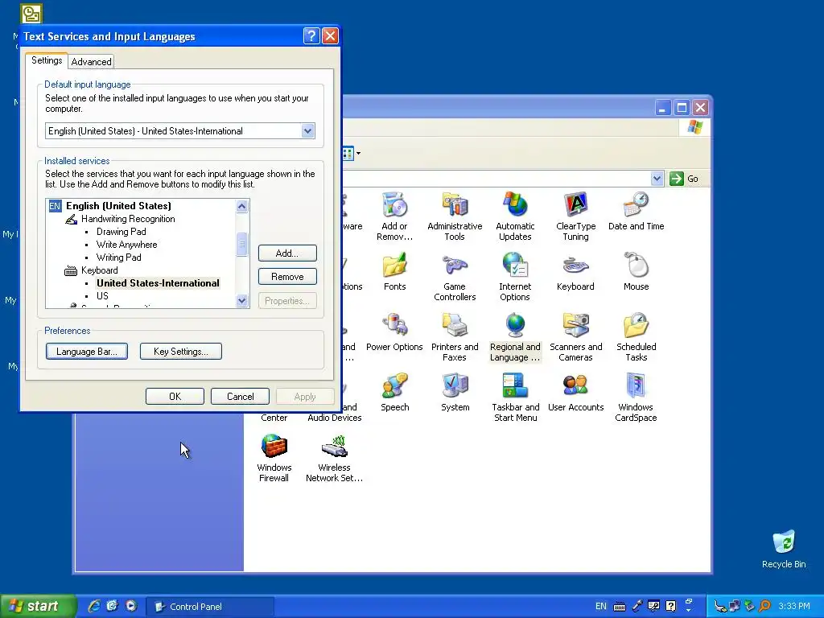Open the Windows start menu
This screenshot has width=824, height=618.
37,606
